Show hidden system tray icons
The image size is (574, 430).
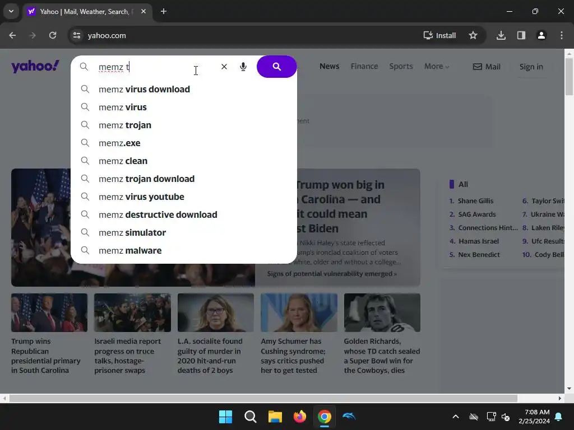[x=455, y=417]
